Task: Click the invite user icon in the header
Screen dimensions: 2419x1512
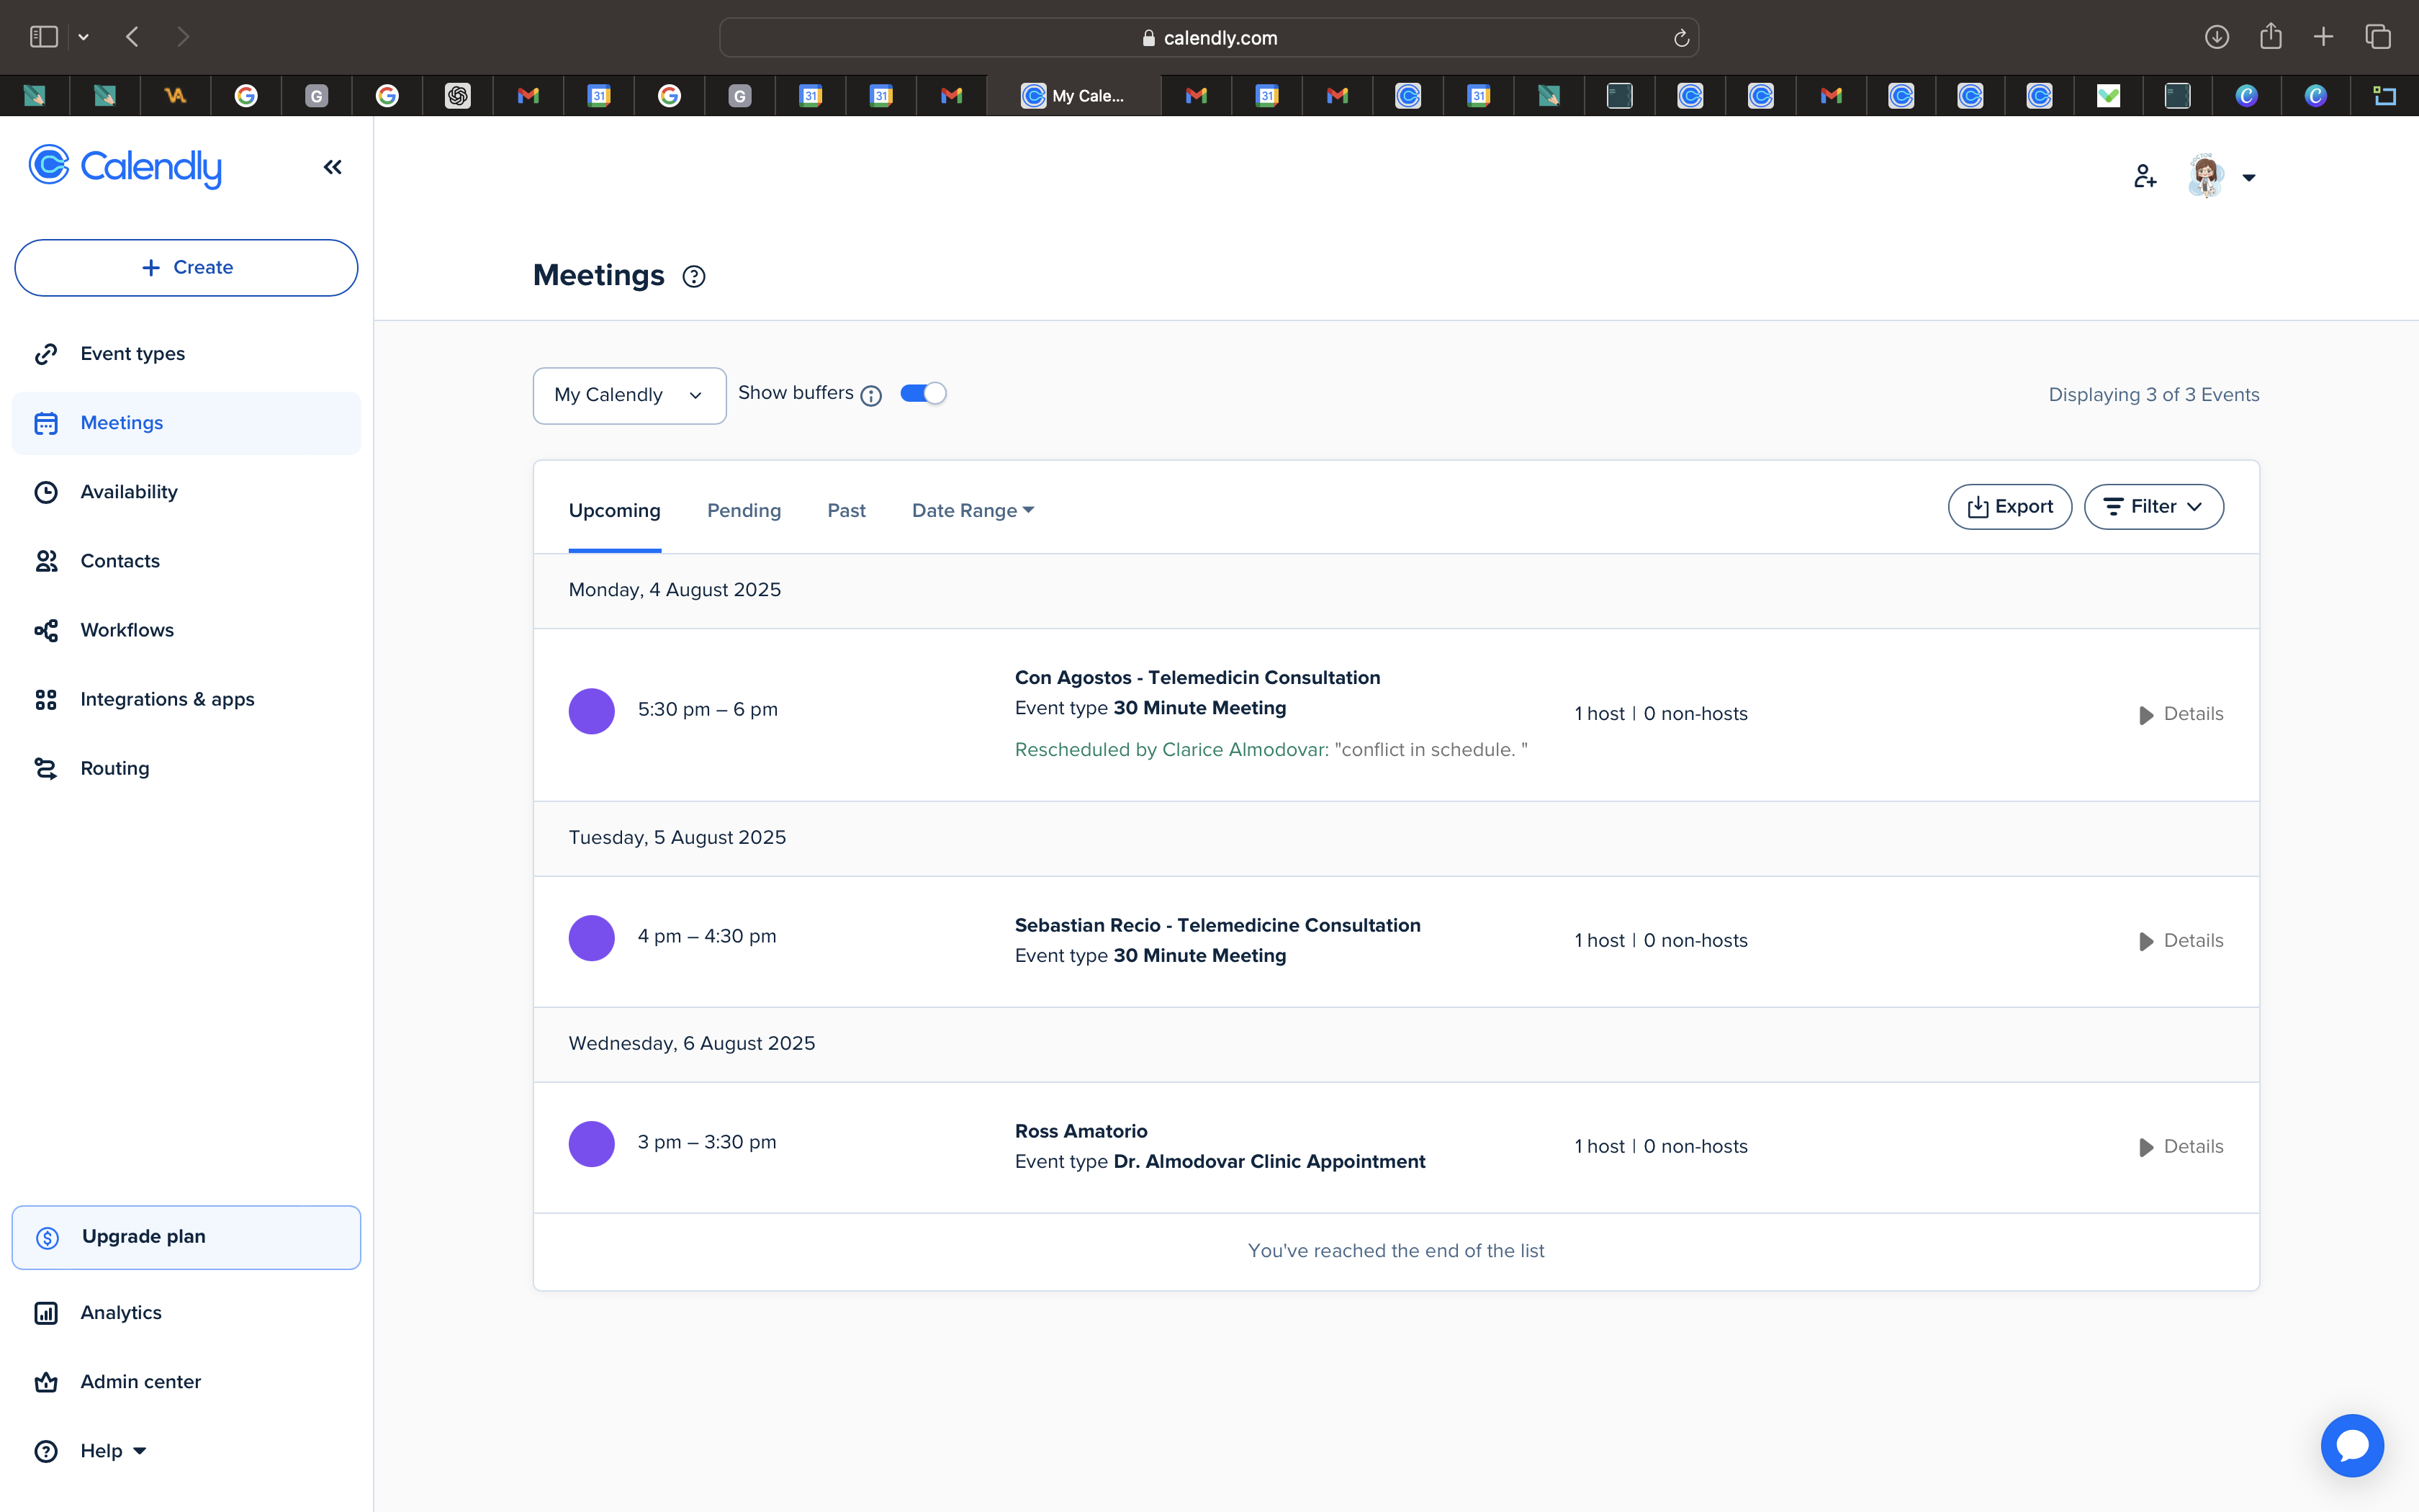Action: (x=2145, y=177)
